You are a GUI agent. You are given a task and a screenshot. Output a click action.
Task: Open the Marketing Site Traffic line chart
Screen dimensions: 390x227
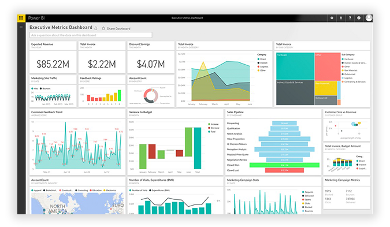(53, 96)
